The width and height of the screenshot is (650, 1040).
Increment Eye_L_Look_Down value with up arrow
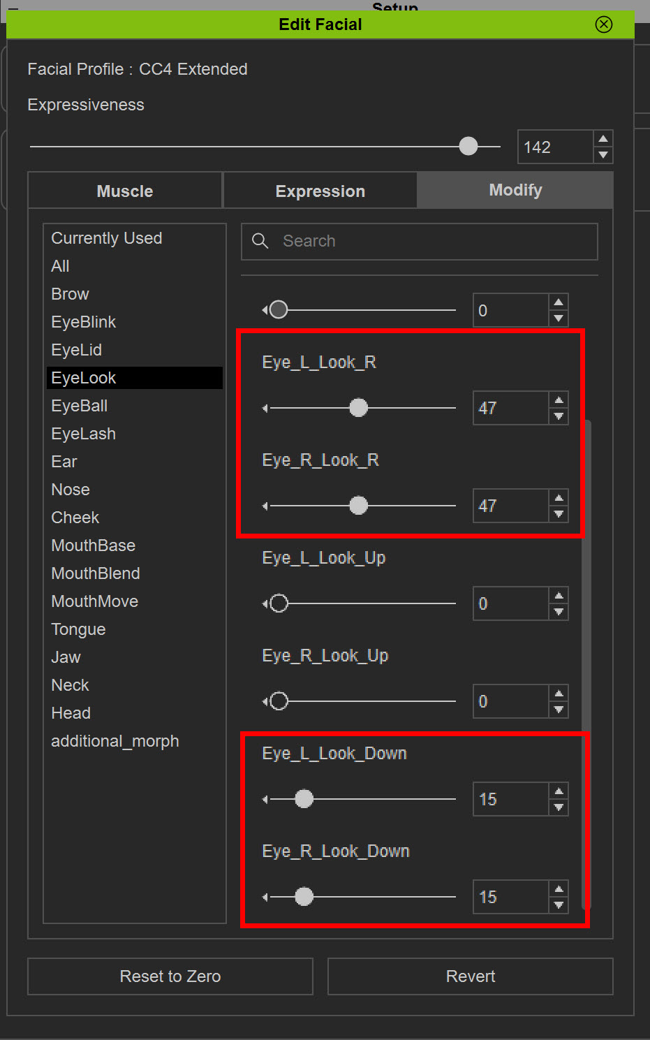point(559,791)
